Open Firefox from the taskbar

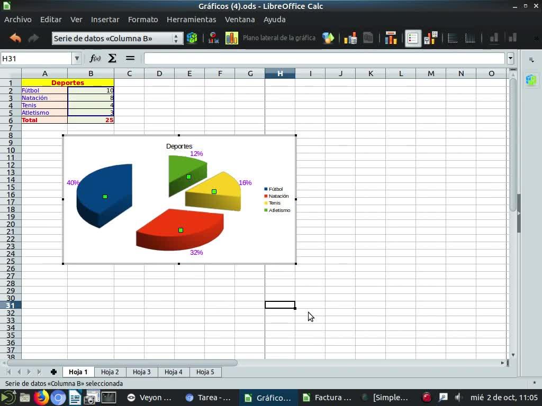coord(41,398)
